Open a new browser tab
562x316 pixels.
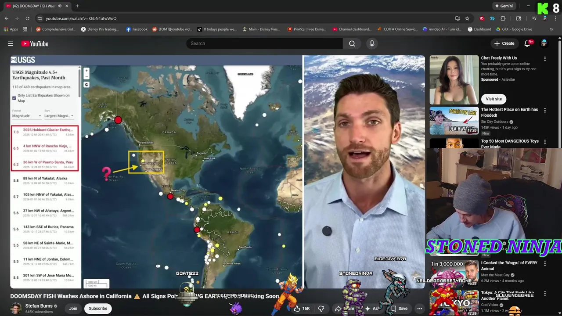[x=77, y=6]
